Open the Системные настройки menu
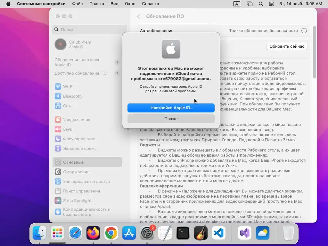Screen dimensions: 328x246 point(41,4)
